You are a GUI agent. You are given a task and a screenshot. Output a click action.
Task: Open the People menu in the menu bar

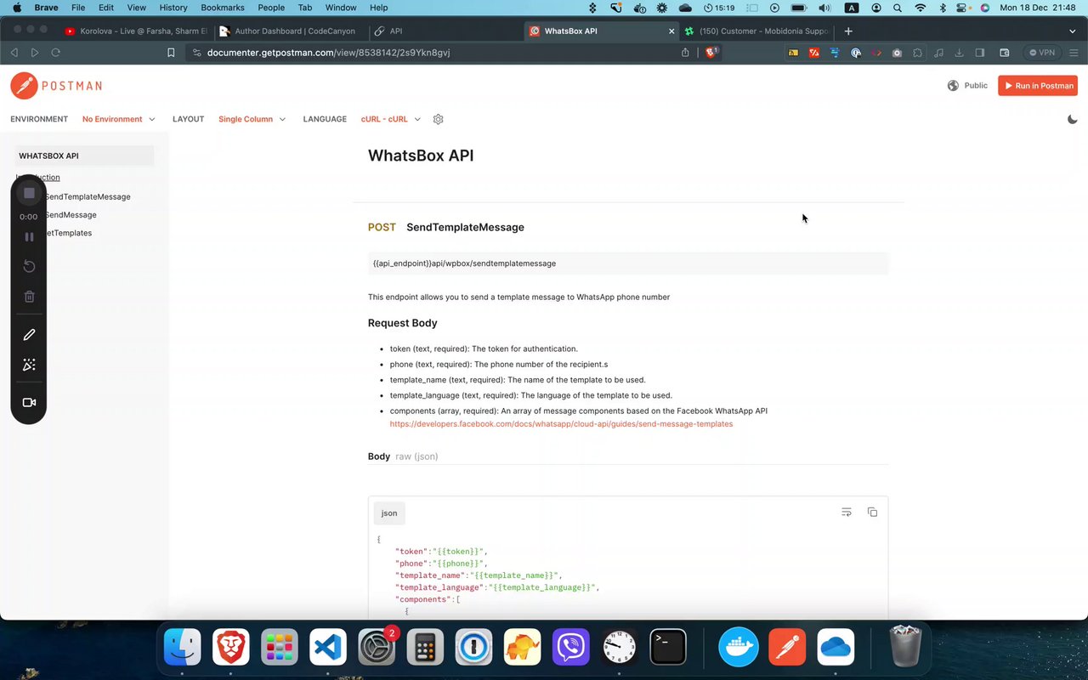coord(271,8)
